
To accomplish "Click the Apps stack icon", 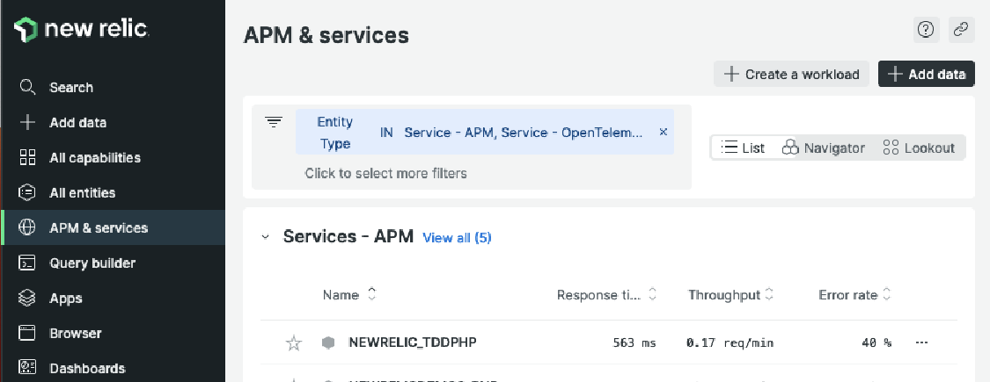I will (27, 298).
